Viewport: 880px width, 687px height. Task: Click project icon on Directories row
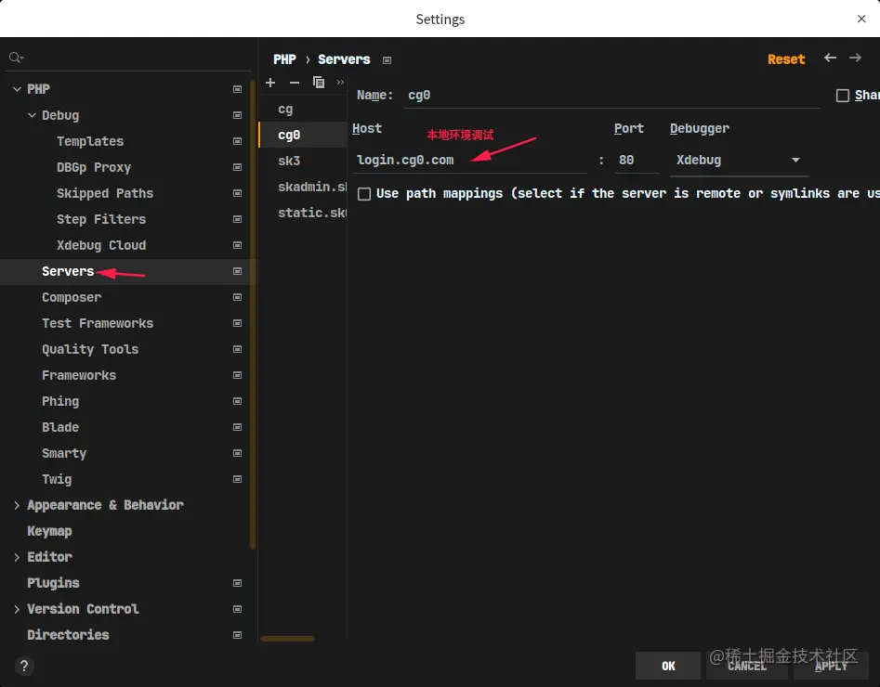click(x=237, y=635)
